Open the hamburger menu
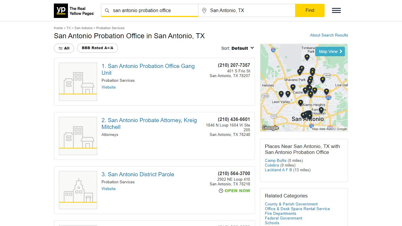The width and height of the screenshot is (402, 226). click(336, 11)
